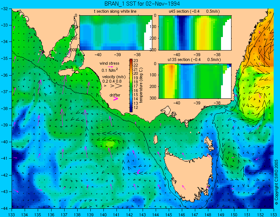Click the longitude axis label 151

point(247,215)
